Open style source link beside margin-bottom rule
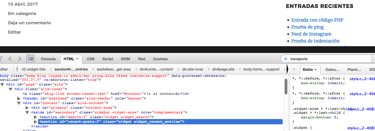The width and height of the screenshot is (375, 131). (361, 109)
